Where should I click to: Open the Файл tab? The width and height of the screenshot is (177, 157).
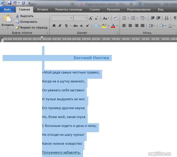tap(7, 9)
